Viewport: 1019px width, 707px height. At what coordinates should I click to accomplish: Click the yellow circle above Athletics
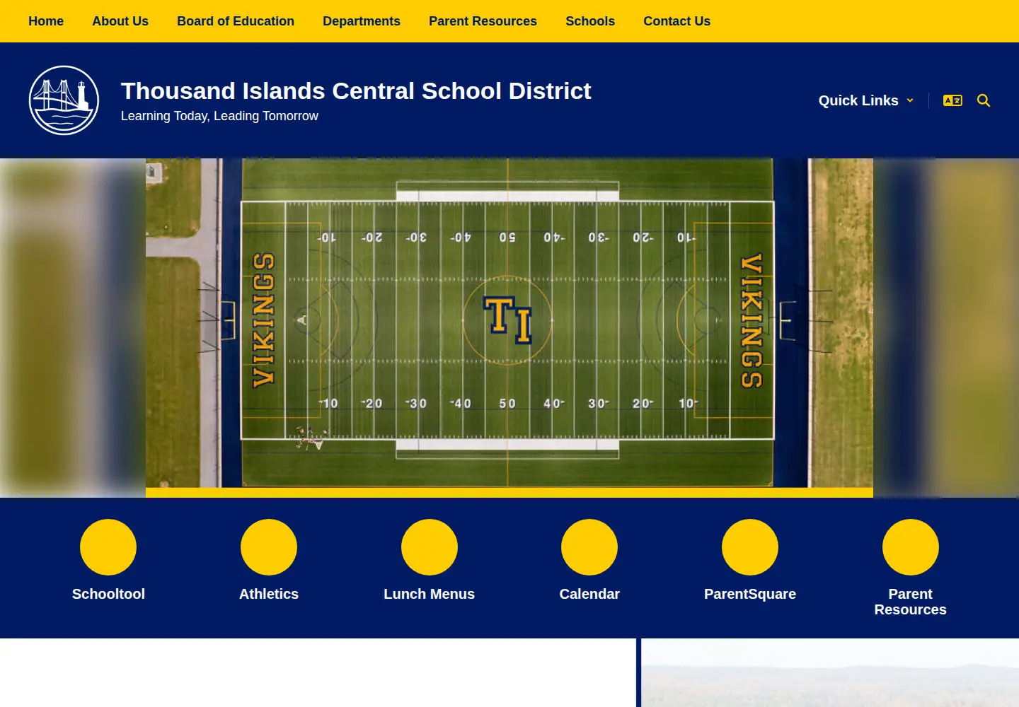point(269,547)
